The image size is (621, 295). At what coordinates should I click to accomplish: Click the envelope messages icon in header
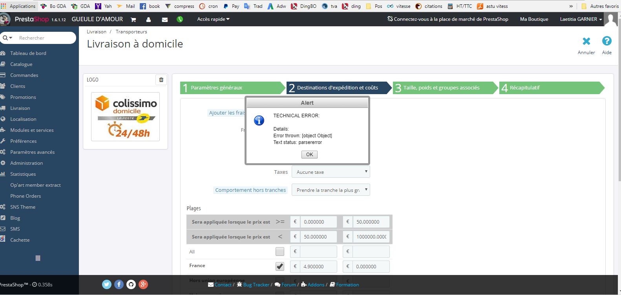[x=165, y=19]
